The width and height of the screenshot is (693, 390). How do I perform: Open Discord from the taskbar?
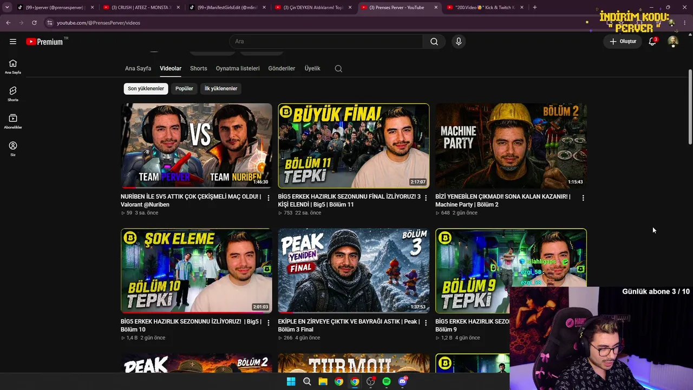click(402, 381)
